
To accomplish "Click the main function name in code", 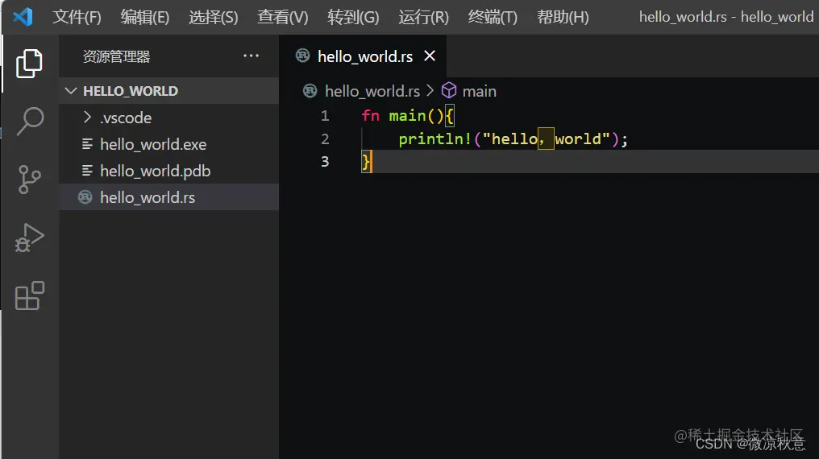I will [407, 115].
